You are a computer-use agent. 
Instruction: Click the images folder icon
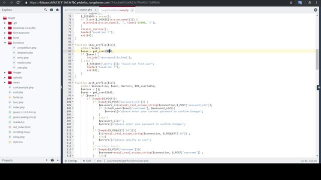click(x=10, y=72)
